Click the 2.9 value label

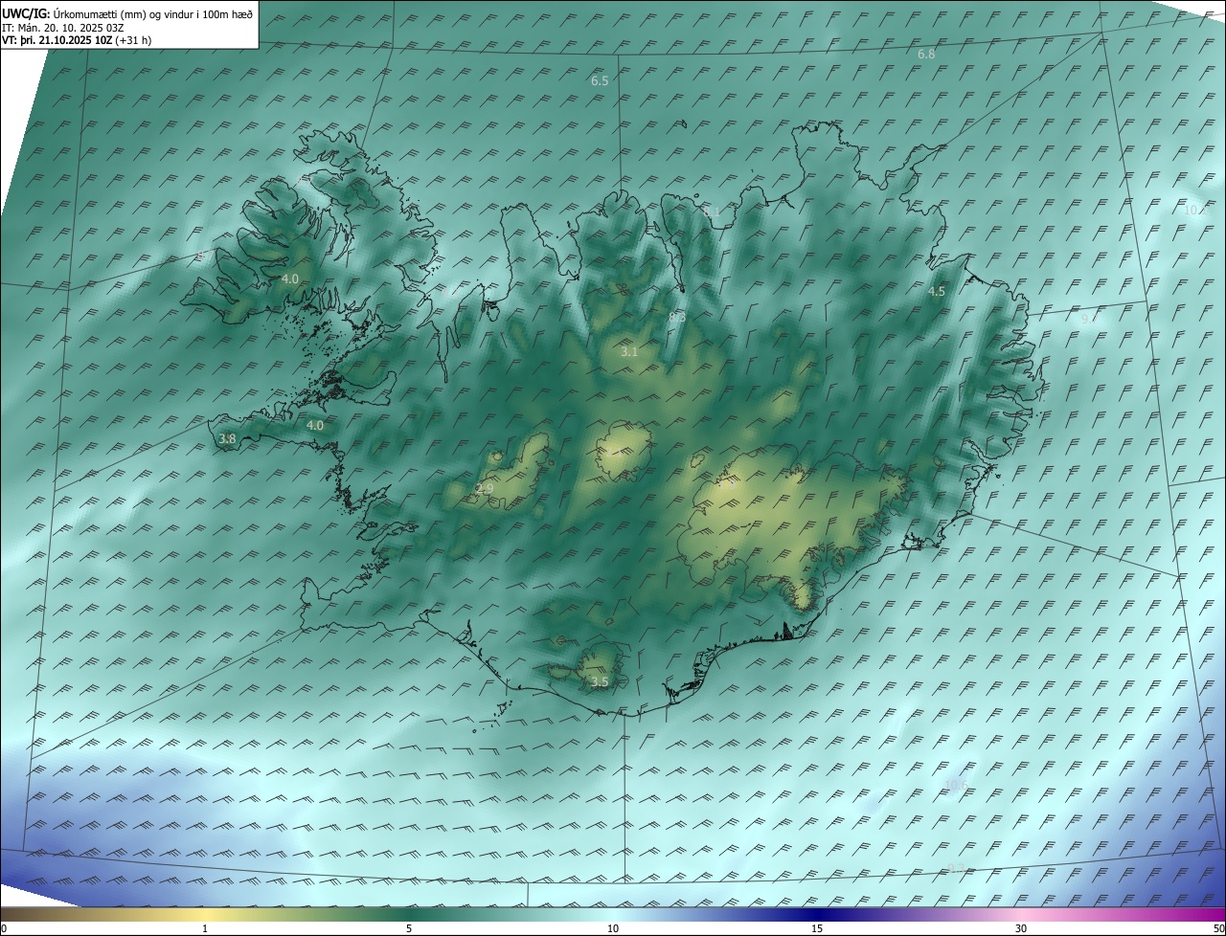click(x=485, y=489)
